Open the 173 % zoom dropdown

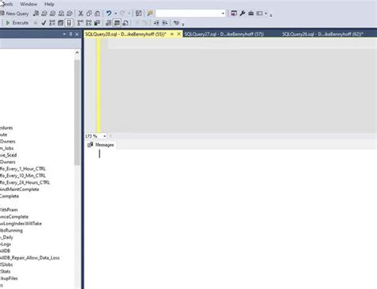coord(105,136)
